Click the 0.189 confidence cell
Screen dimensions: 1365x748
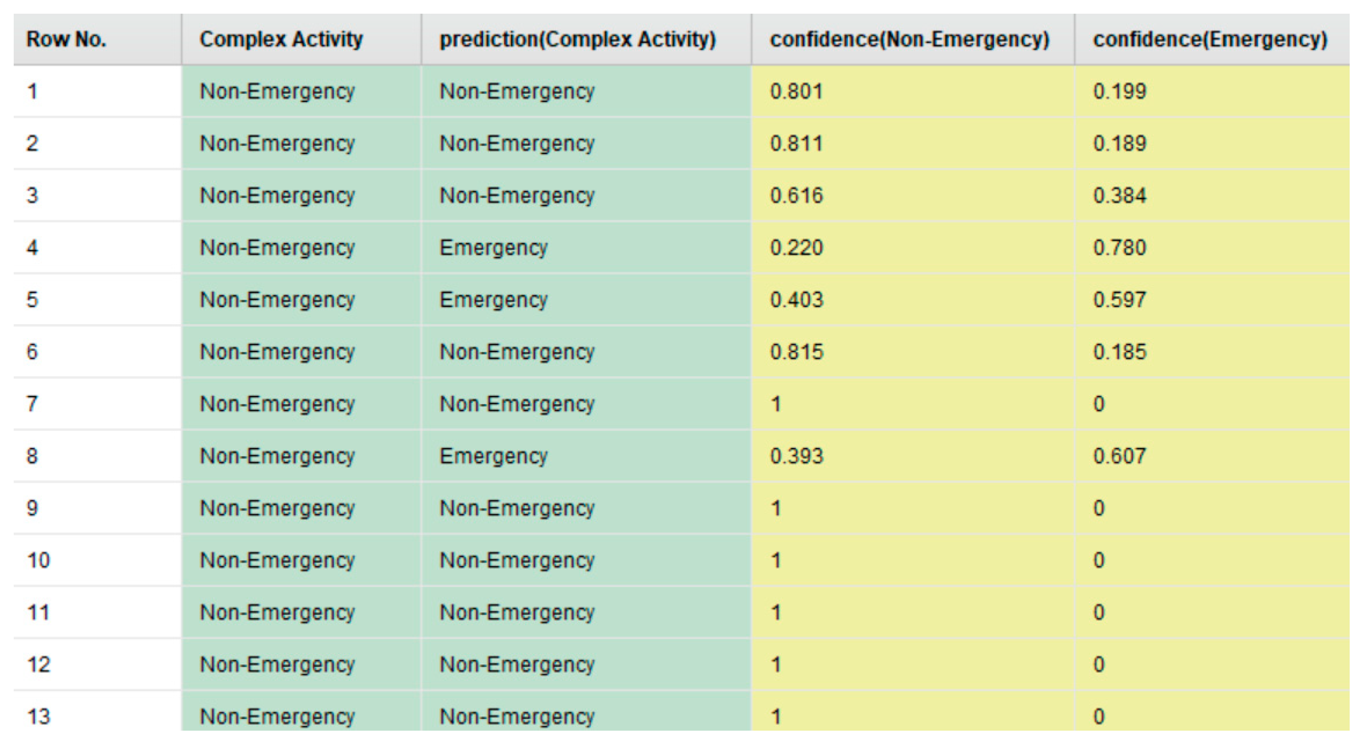pyautogui.click(x=1120, y=144)
